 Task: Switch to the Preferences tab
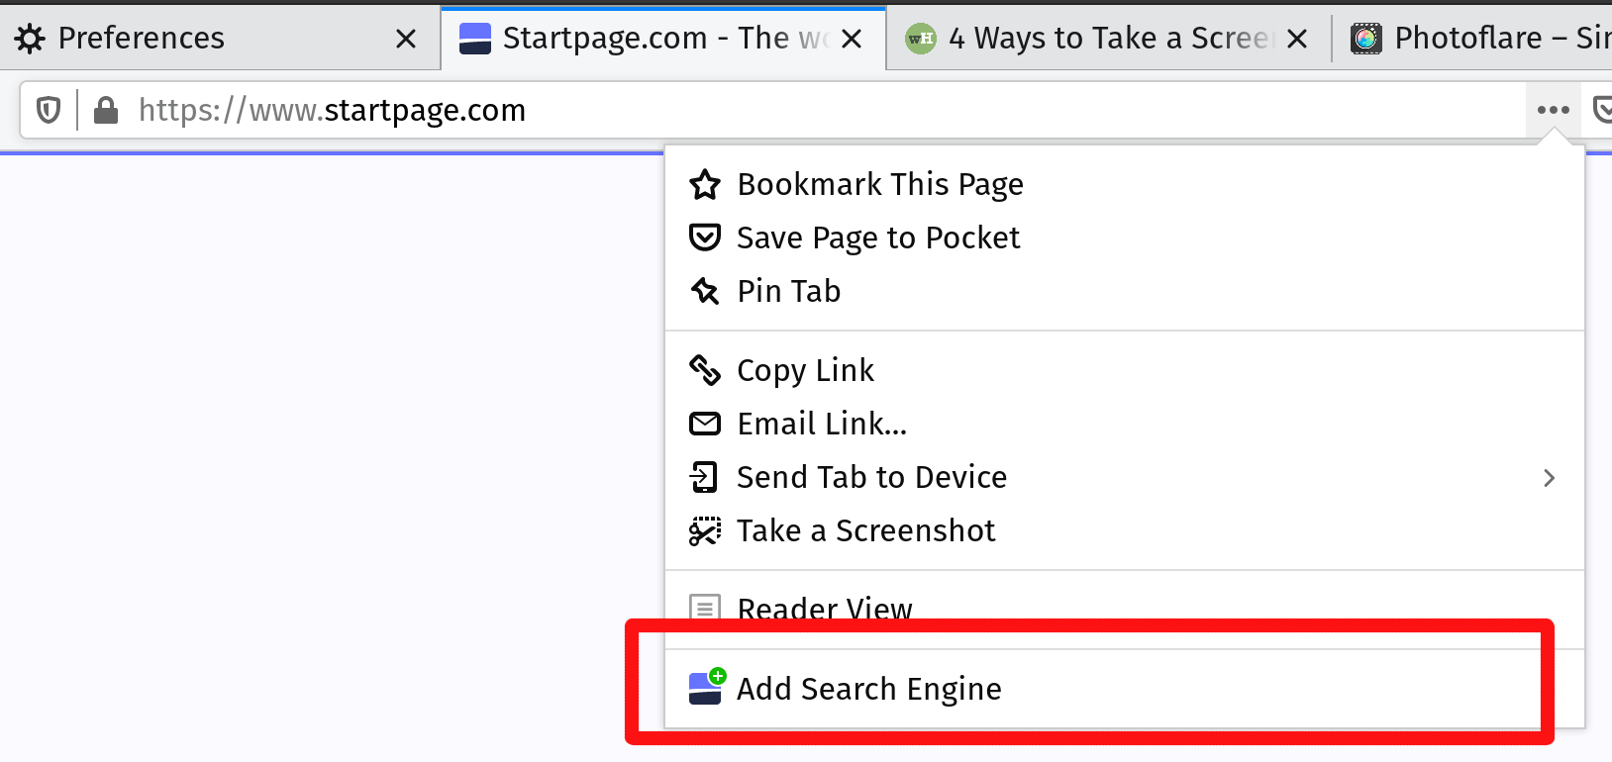[x=142, y=39]
